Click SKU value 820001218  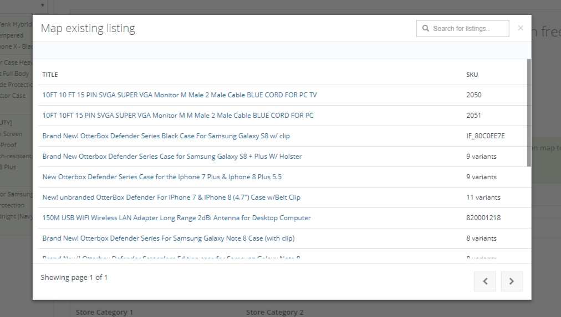click(x=483, y=218)
